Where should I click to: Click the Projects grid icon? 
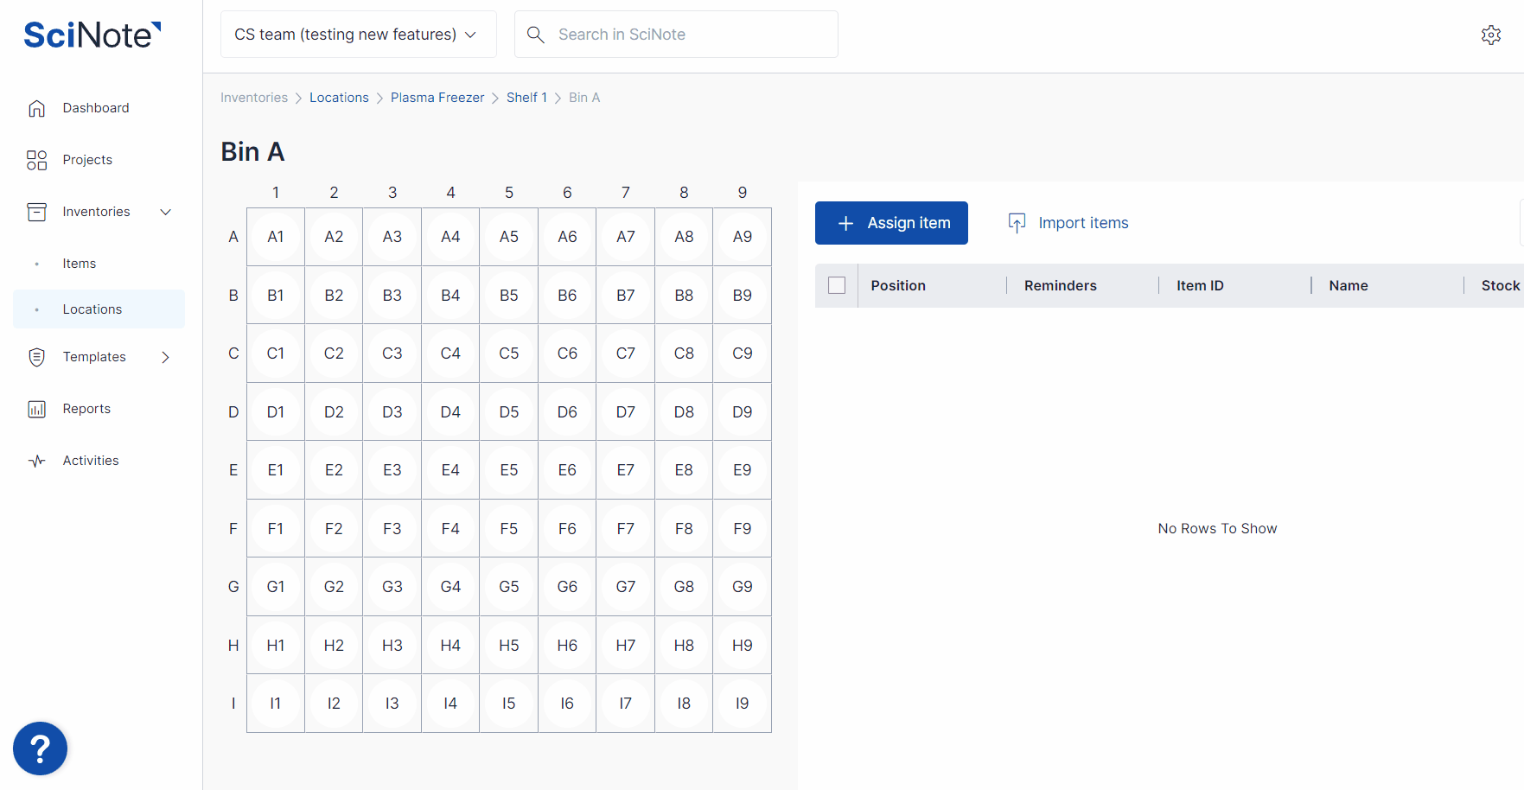click(36, 160)
